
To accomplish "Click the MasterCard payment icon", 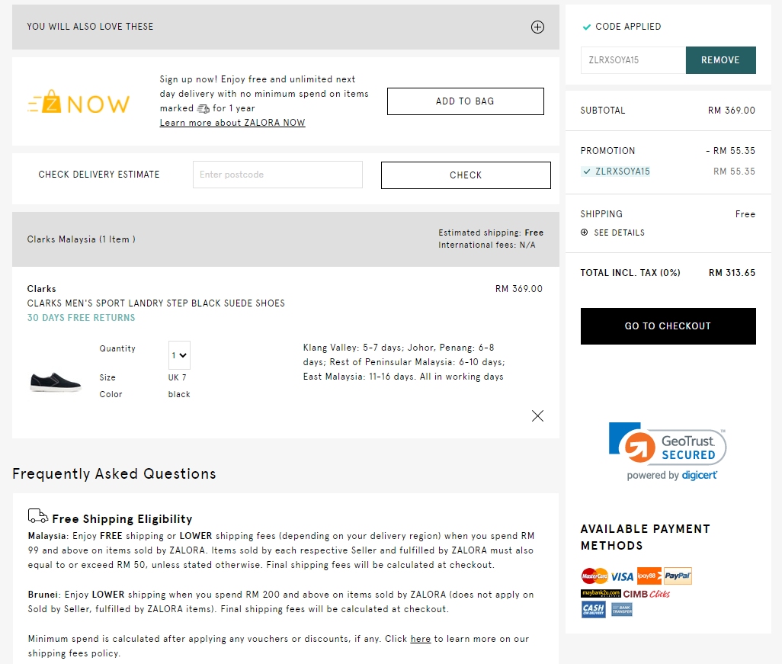I will pos(595,576).
